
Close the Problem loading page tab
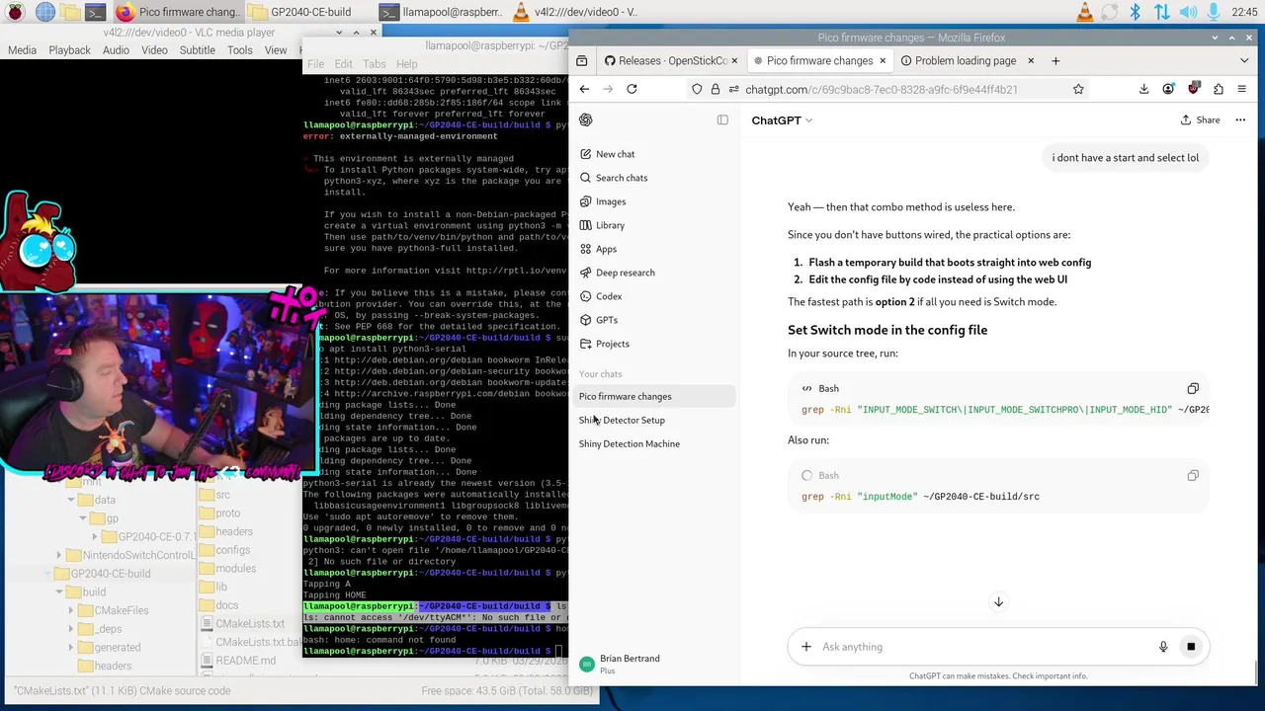coord(1030,60)
